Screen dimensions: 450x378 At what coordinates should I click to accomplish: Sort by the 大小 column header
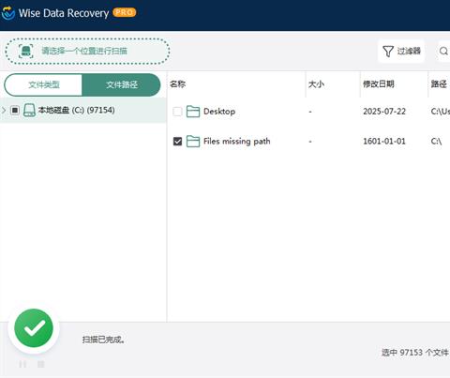(x=316, y=84)
